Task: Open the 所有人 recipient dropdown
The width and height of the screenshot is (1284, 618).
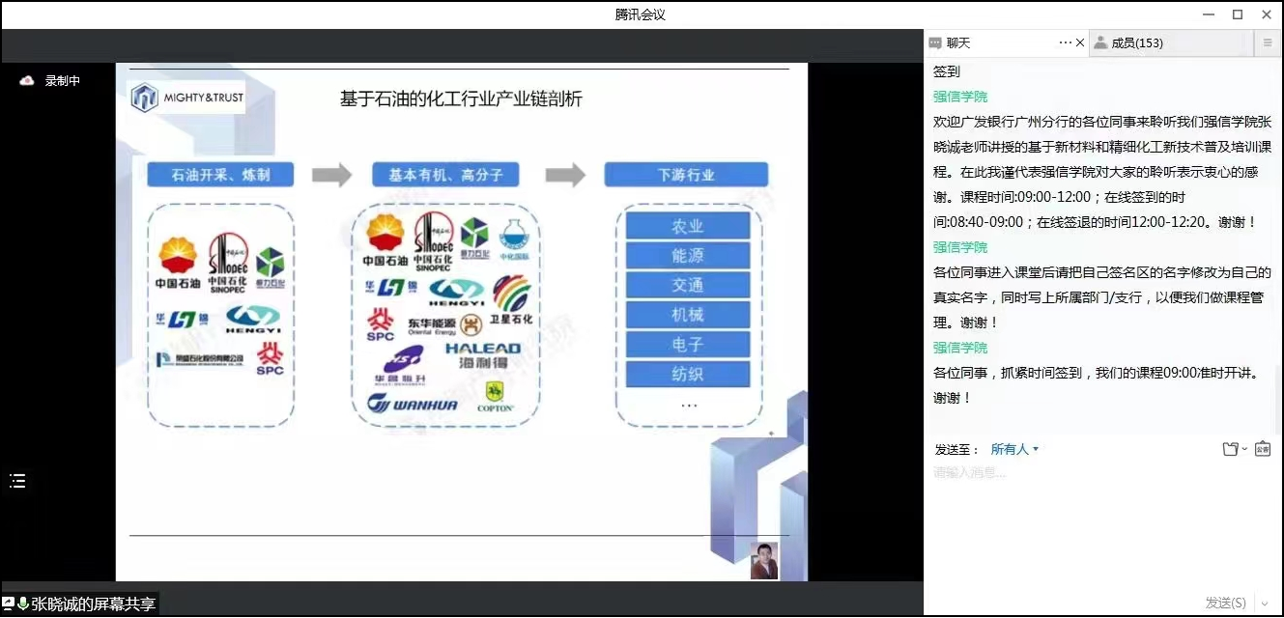Action: point(1015,450)
